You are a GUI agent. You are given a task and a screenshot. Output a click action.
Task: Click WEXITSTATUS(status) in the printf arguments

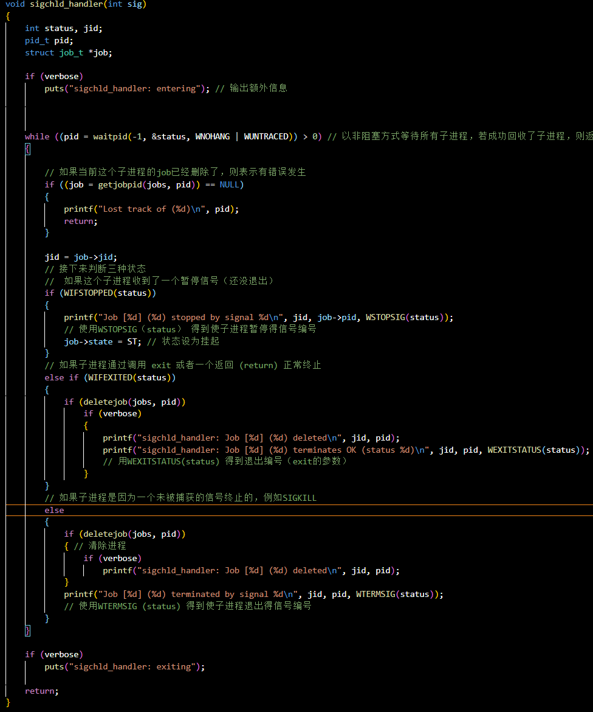coord(533,450)
